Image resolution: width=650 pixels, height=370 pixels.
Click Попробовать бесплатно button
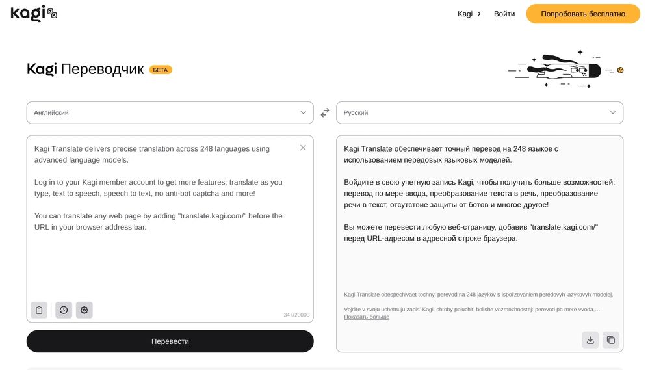point(583,14)
